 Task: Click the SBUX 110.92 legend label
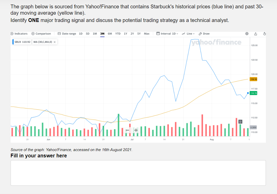point(22,42)
